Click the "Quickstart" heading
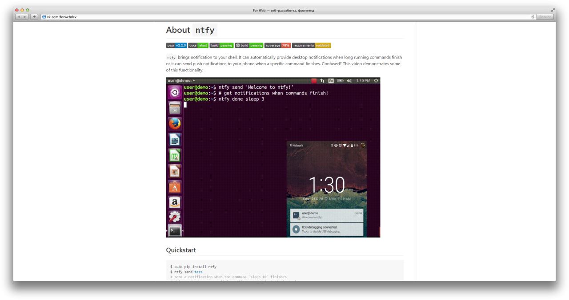 pyautogui.click(x=181, y=250)
